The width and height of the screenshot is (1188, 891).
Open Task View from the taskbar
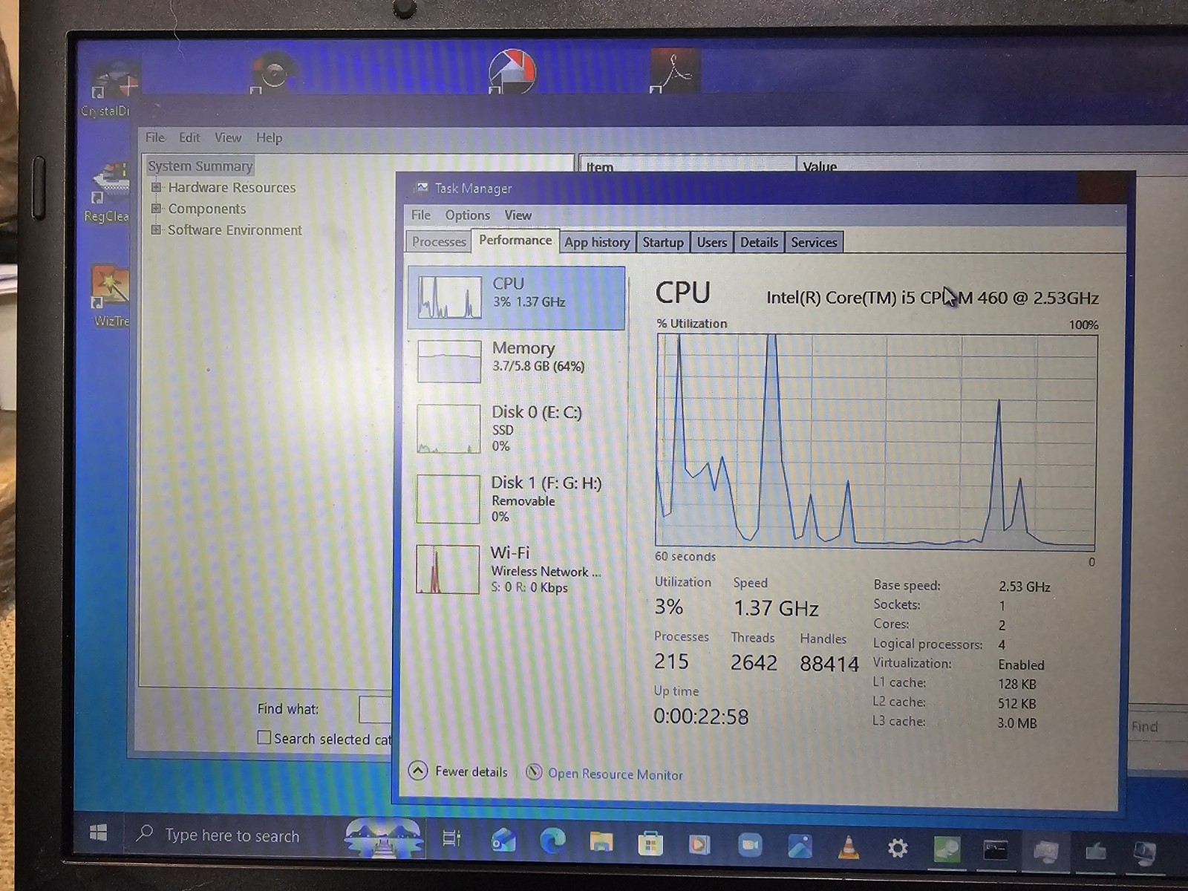tap(451, 839)
